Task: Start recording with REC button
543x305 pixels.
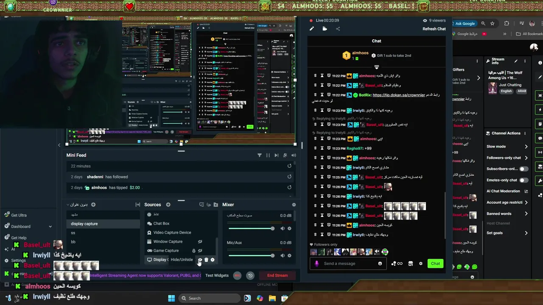Action: point(237,275)
